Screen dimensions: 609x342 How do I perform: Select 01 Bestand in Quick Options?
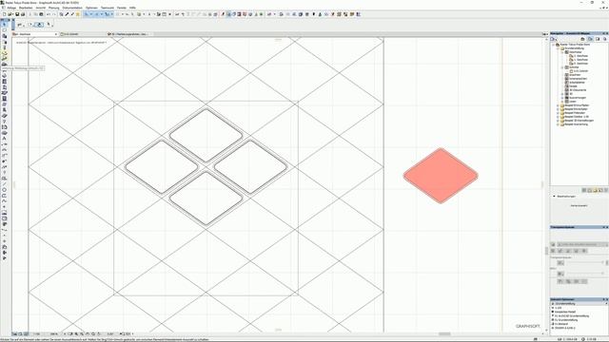click(560, 324)
